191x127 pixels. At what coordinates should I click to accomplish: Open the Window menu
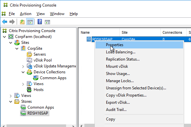click(x=57, y=14)
